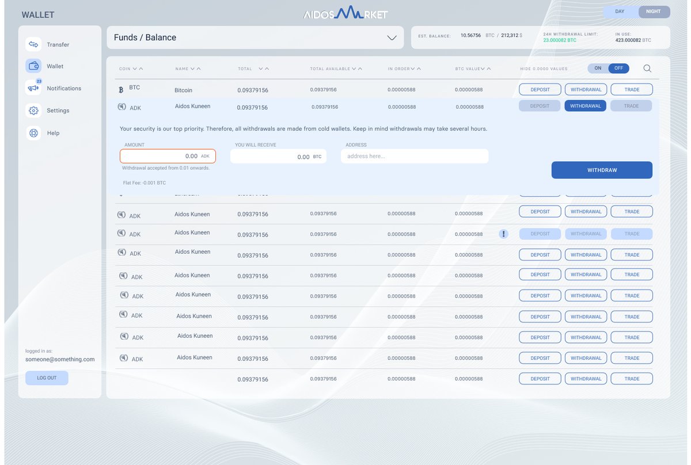Switch hide zero values to OFF
This screenshot has height=465, width=691.
pyautogui.click(x=617, y=68)
